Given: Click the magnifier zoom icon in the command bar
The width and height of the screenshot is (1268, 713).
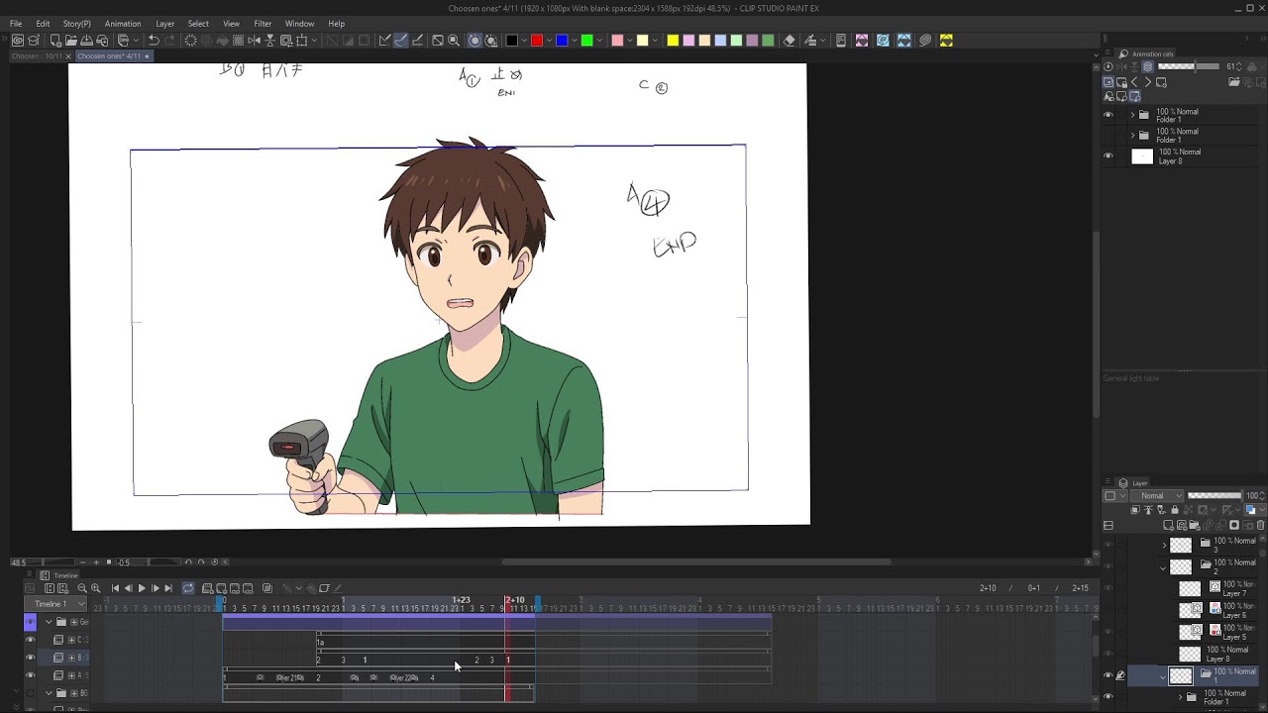Looking at the screenshot, I should click(454, 41).
